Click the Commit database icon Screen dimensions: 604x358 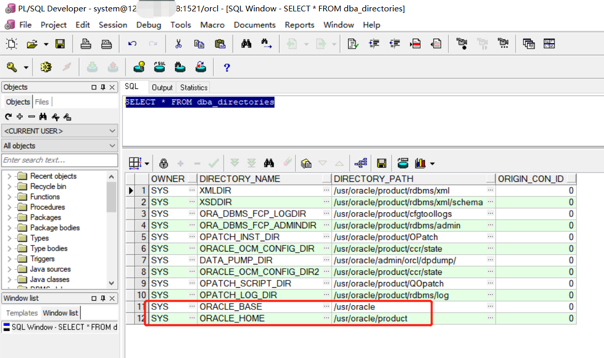point(92,67)
